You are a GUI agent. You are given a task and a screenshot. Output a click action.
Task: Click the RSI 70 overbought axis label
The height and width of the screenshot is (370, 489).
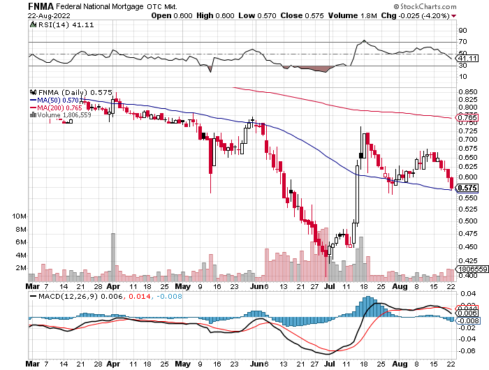coord(462,42)
